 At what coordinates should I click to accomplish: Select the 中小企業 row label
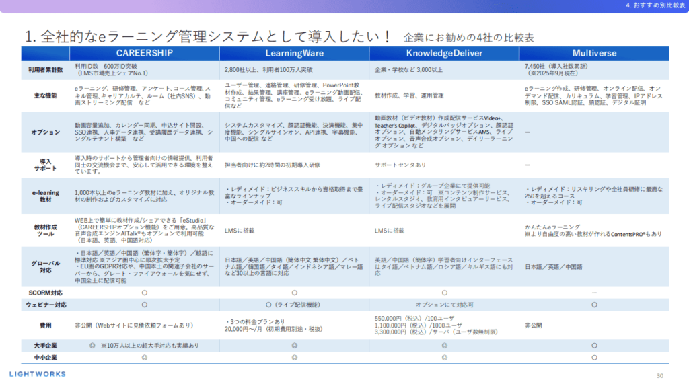[x=45, y=358]
